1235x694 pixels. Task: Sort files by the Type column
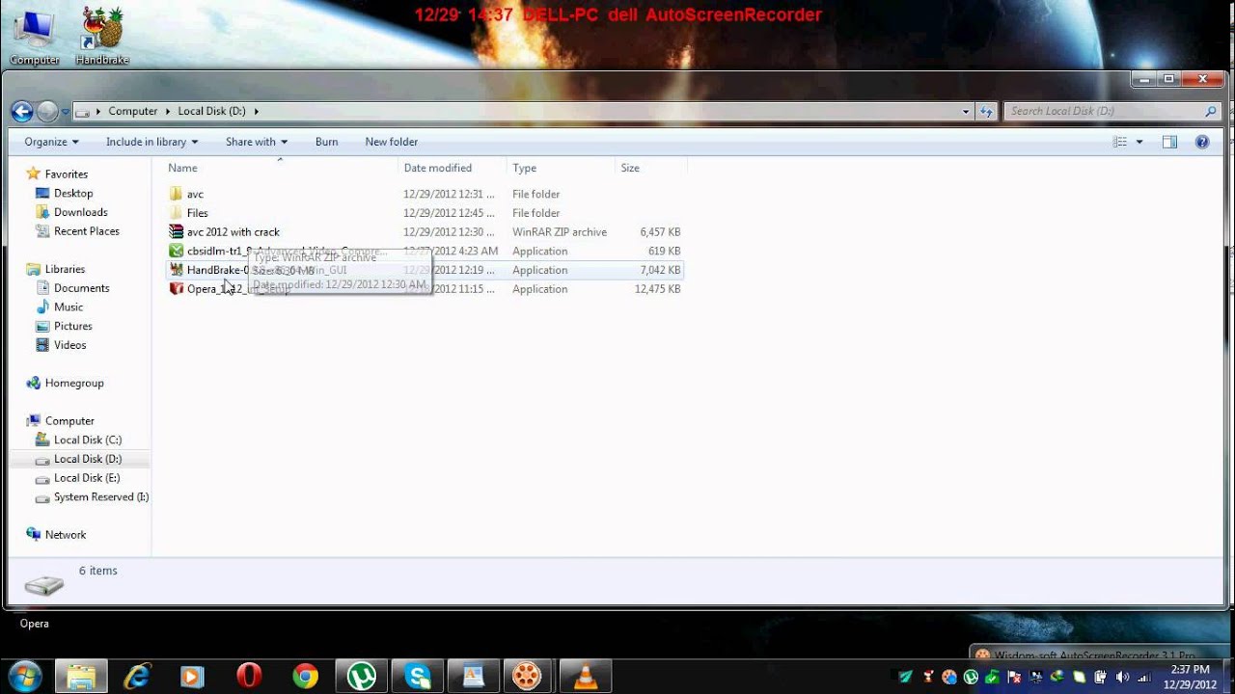click(x=525, y=168)
